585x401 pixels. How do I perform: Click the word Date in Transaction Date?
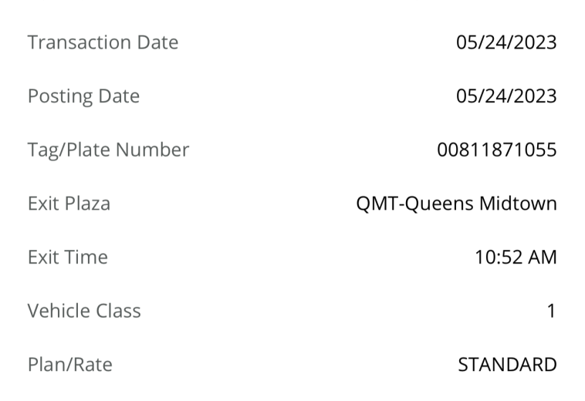(157, 42)
